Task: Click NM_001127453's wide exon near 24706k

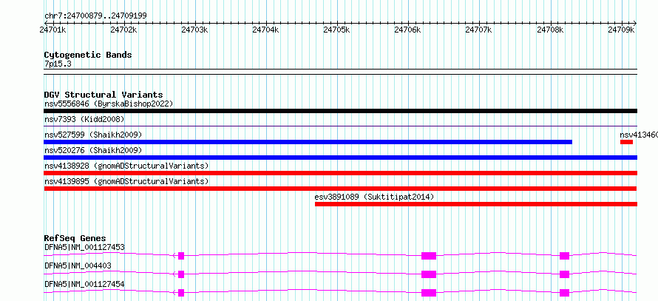Action: [429, 256]
